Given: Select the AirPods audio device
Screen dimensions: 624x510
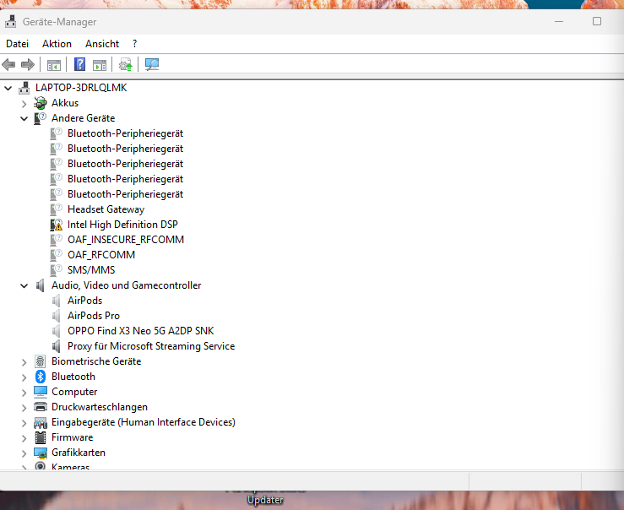Looking at the screenshot, I should 84,301.
